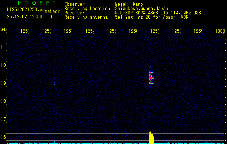Click the 5el Yagi antenna description
This screenshot has width=227, height=144.
tap(152, 17)
